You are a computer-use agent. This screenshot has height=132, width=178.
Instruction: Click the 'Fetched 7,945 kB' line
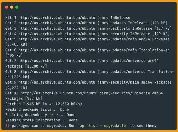click(x=43, y=104)
